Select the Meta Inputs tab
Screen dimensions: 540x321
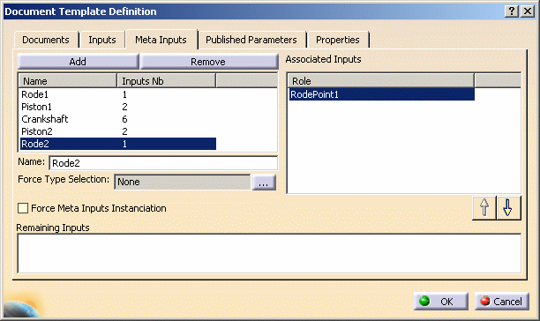(161, 40)
